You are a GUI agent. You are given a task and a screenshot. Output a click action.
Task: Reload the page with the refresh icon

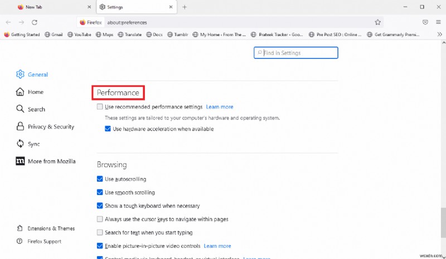[35, 22]
